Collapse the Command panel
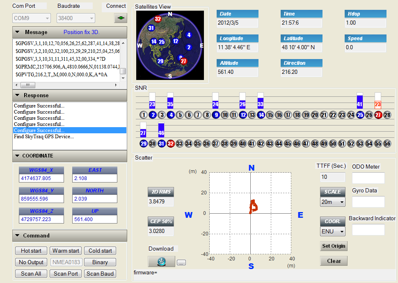398x283 pixels. tap(17, 235)
